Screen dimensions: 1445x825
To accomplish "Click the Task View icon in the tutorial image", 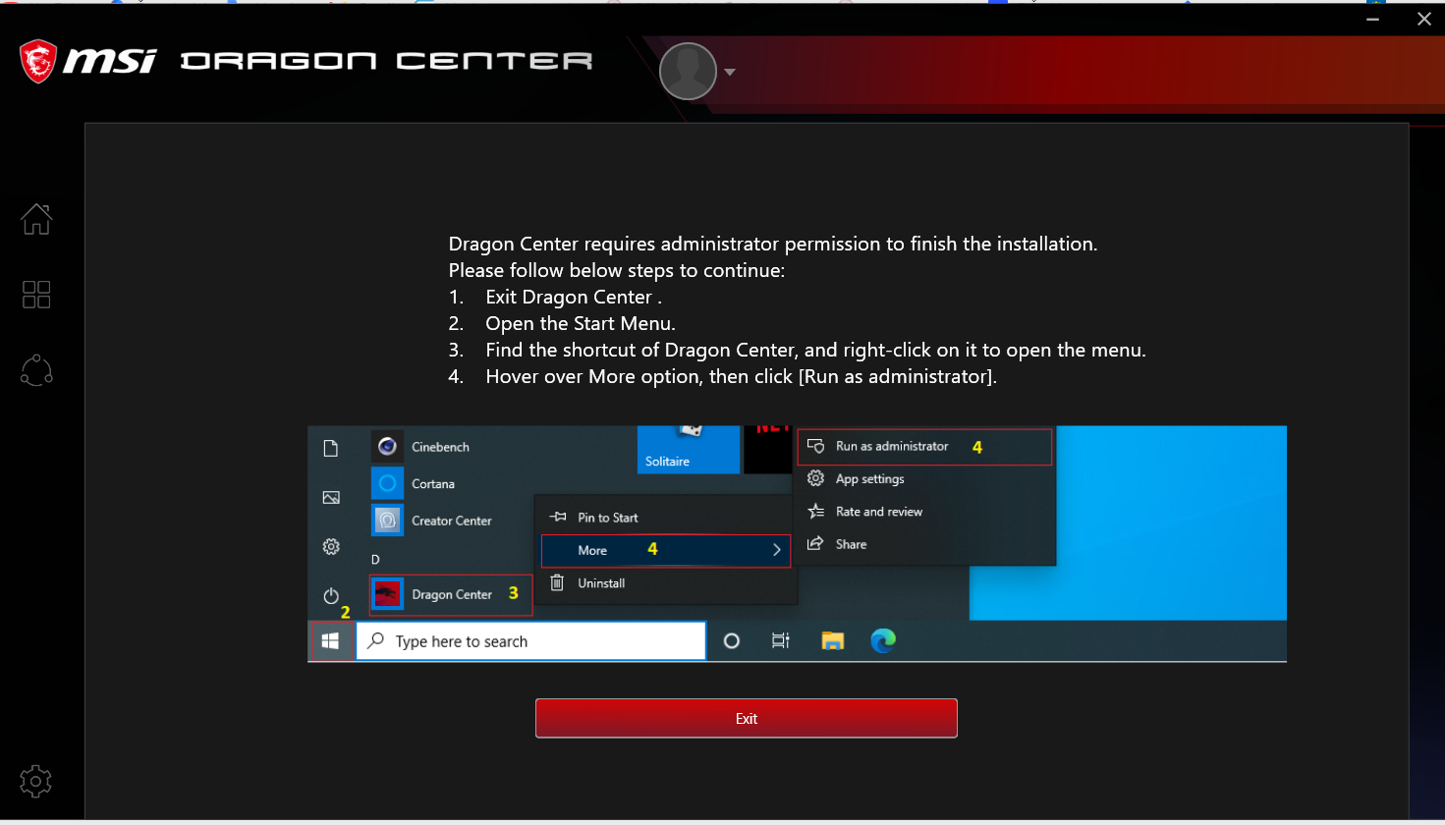I will pyautogui.click(x=781, y=640).
